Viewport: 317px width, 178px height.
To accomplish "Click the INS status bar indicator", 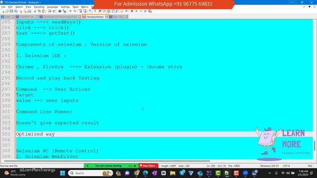I will pos(310,166).
